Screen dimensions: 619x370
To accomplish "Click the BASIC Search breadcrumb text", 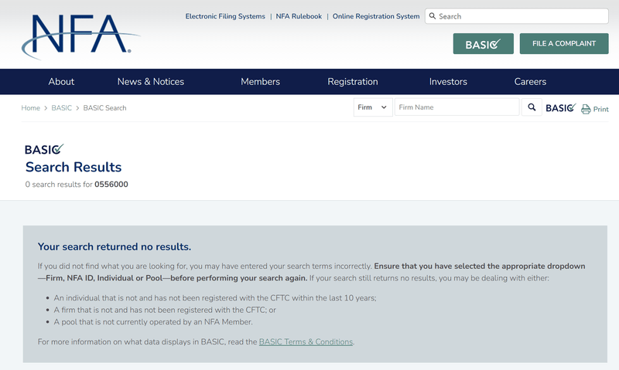I will (104, 108).
